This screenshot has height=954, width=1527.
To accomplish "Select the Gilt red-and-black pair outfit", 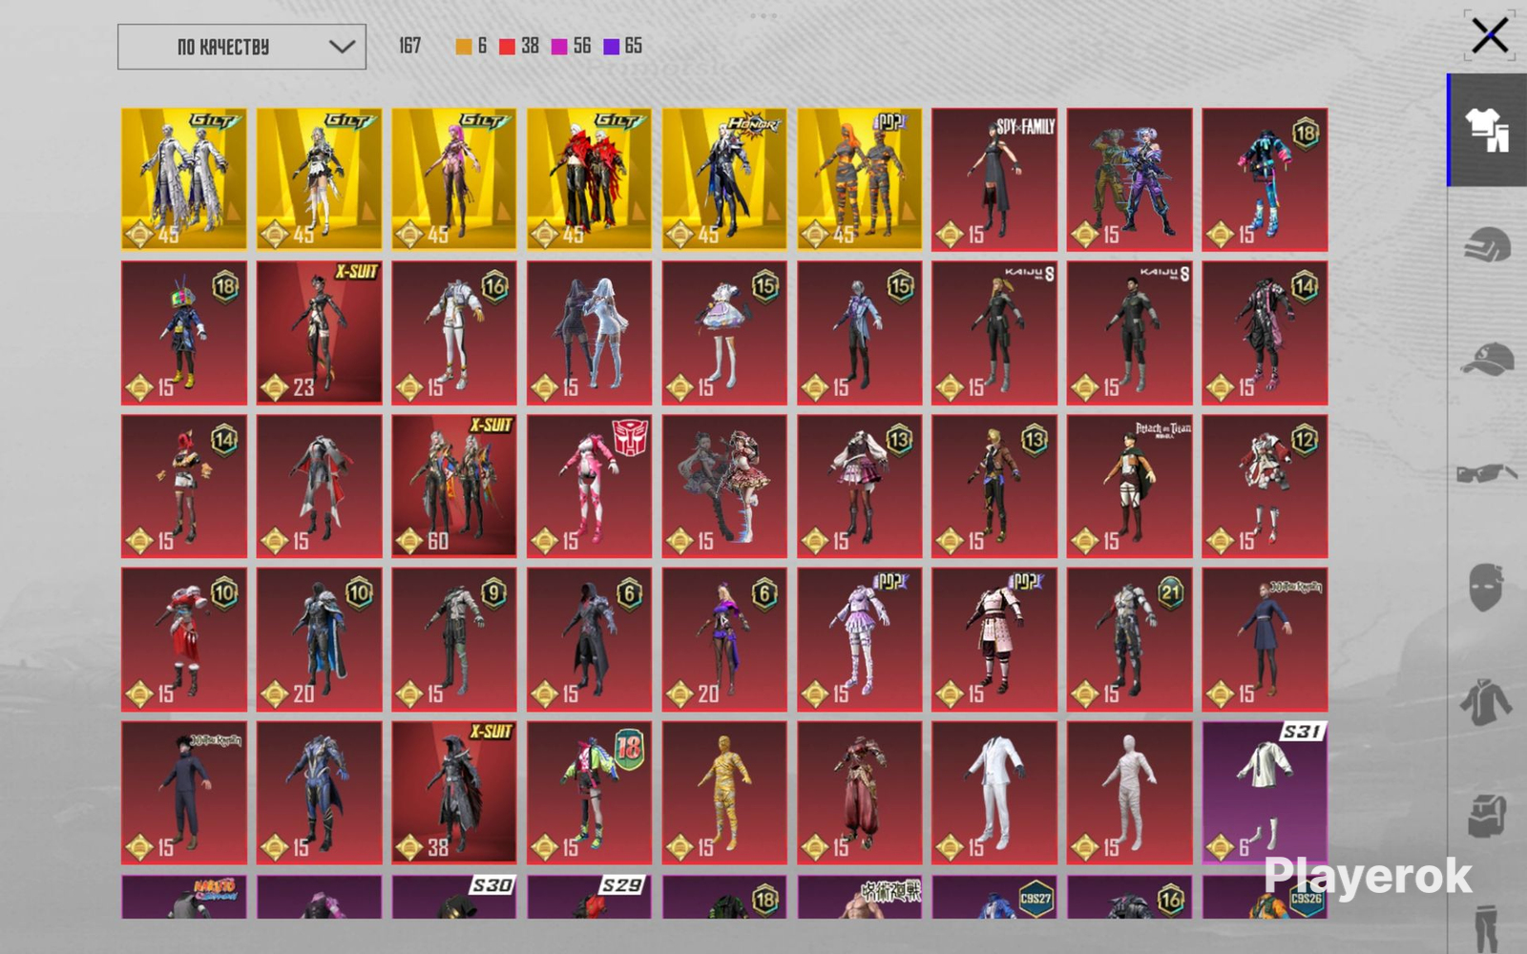I will click(x=589, y=179).
